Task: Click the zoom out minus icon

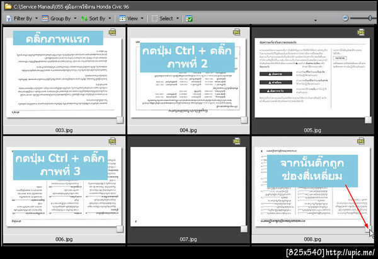Action: [345, 18]
